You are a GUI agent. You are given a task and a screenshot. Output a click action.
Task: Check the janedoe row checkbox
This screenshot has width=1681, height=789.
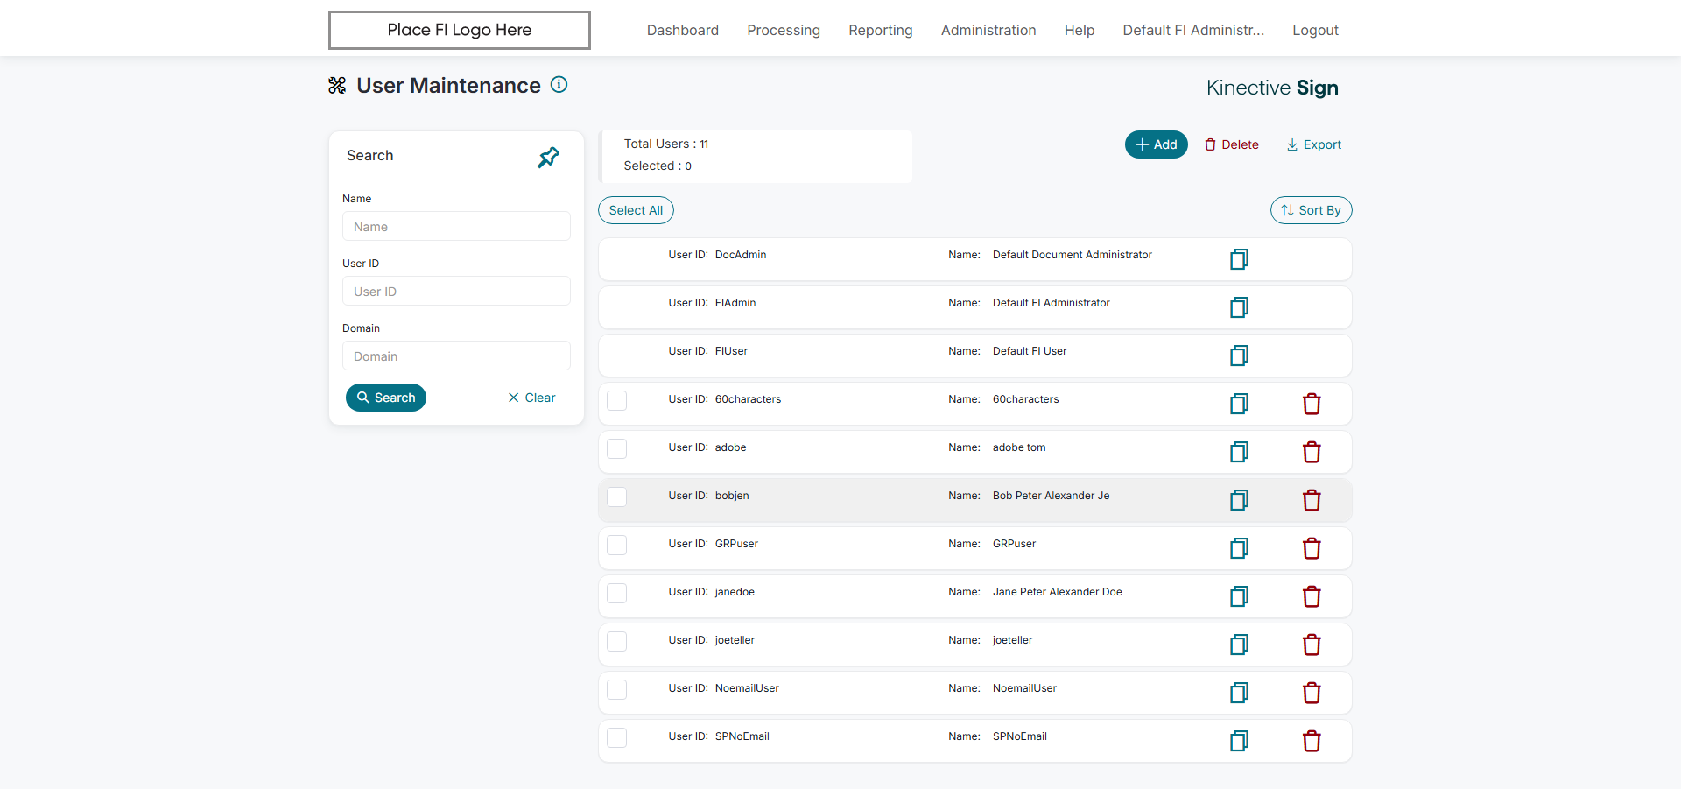617,593
